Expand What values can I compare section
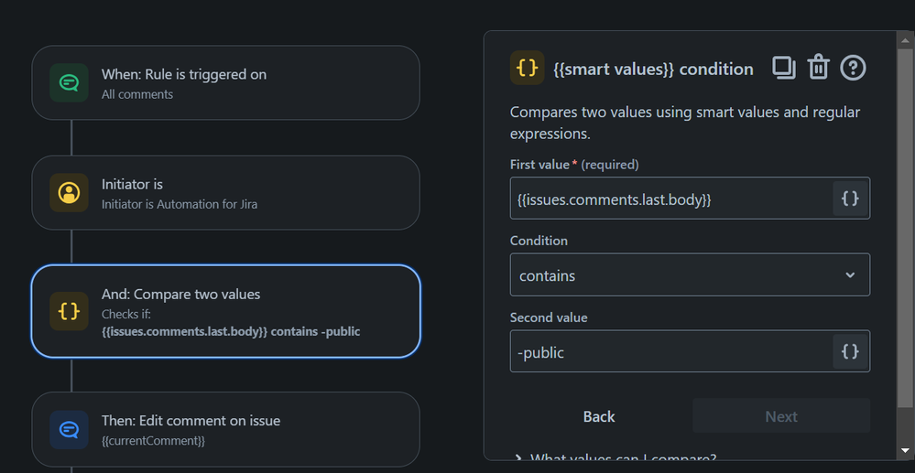Screen dimensions: 915x473 (x=614, y=457)
